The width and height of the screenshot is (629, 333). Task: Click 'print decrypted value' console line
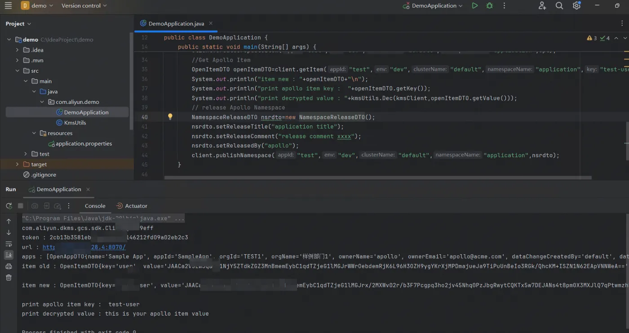pos(115,314)
